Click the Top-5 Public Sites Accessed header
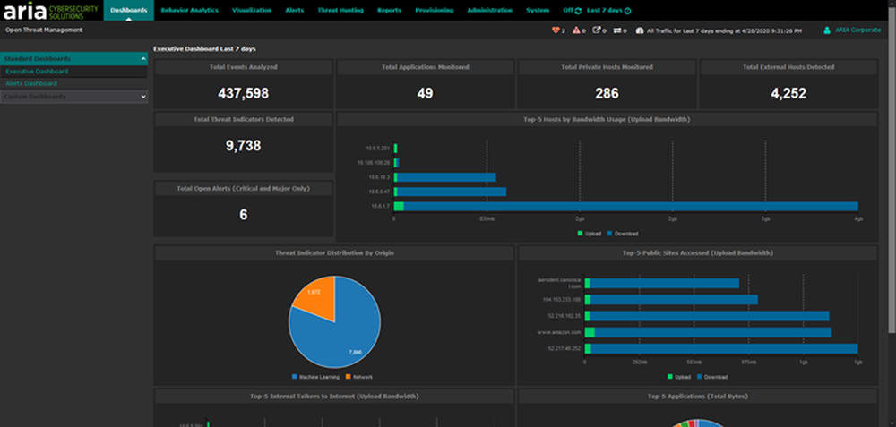 [698, 252]
